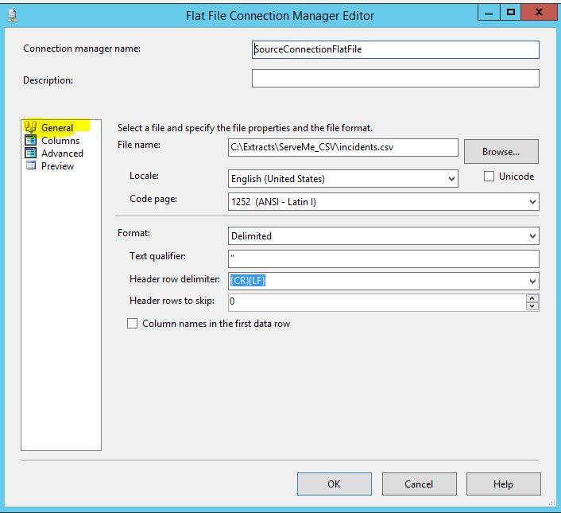
Task: Click the Browse... button
Action: [x=501, y=151]
